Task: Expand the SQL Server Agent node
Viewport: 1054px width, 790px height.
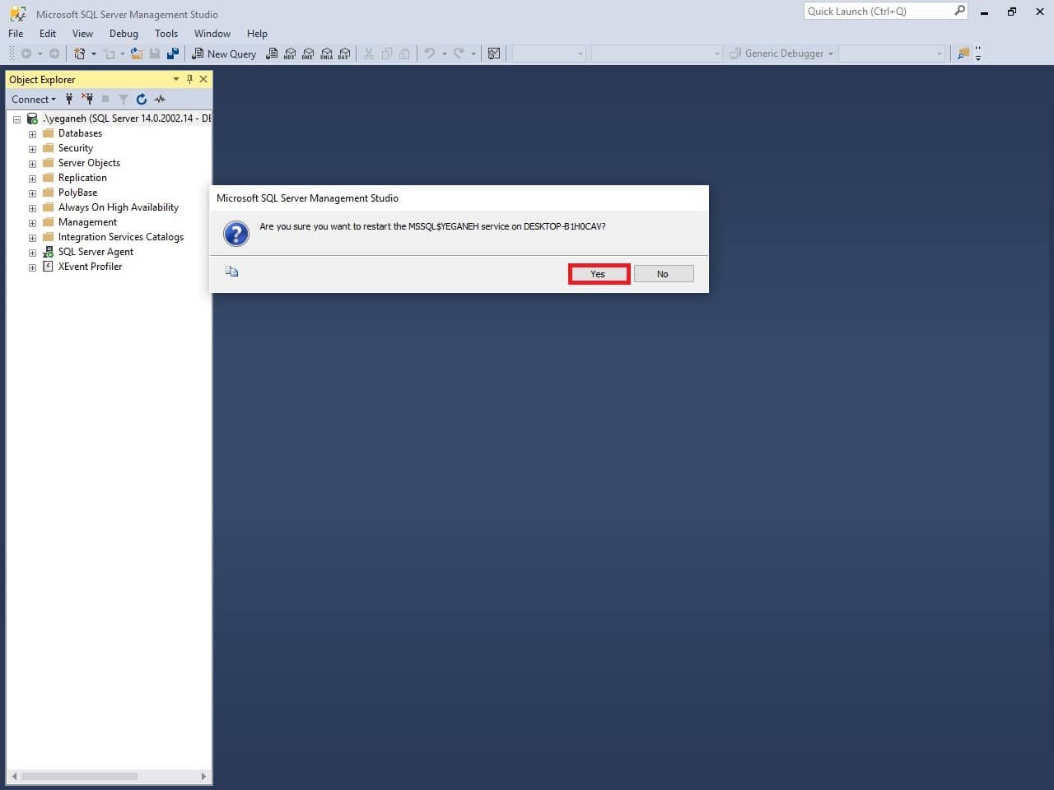Action: click(32, 253)
